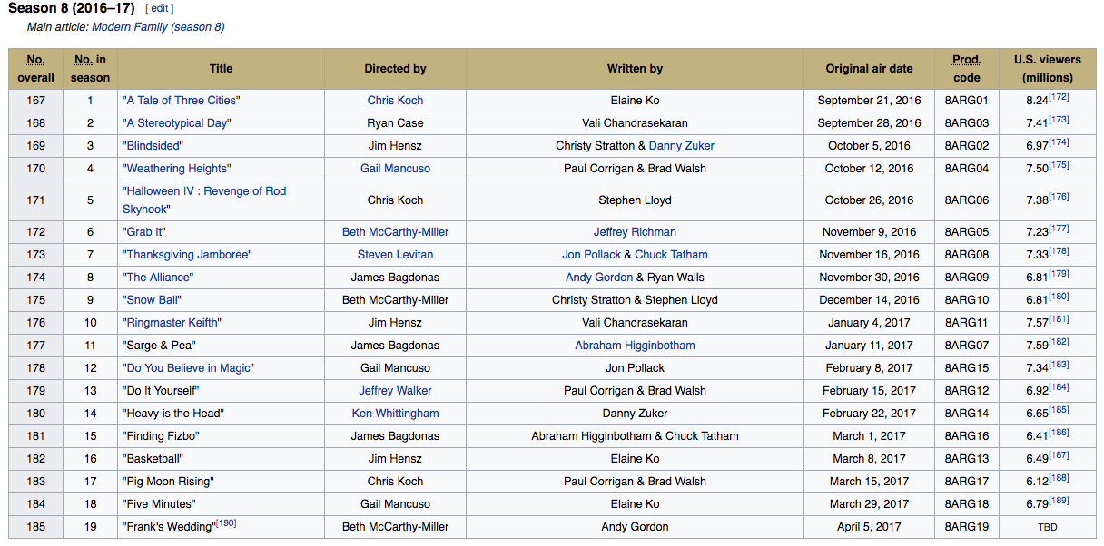Image resolution: width=1104 pixels, height=546 pixels.
Task: Select the "Finding Fizbo" title cell
Action: tap(221, 436)
